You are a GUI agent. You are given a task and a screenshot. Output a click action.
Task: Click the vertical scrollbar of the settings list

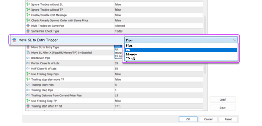(205, 44)
